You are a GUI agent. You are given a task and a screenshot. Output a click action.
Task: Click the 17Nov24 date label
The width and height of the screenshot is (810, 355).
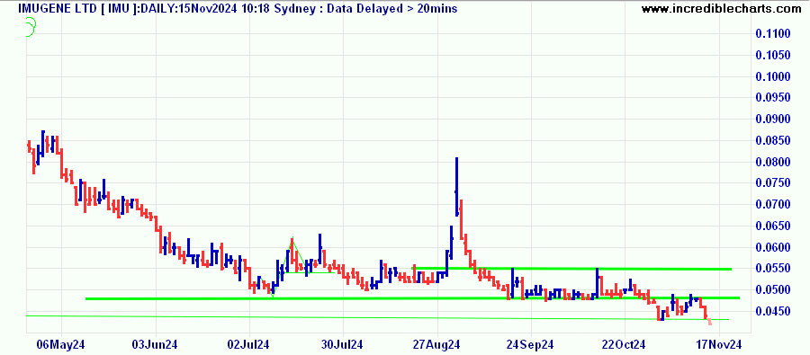tap(719, 345)
